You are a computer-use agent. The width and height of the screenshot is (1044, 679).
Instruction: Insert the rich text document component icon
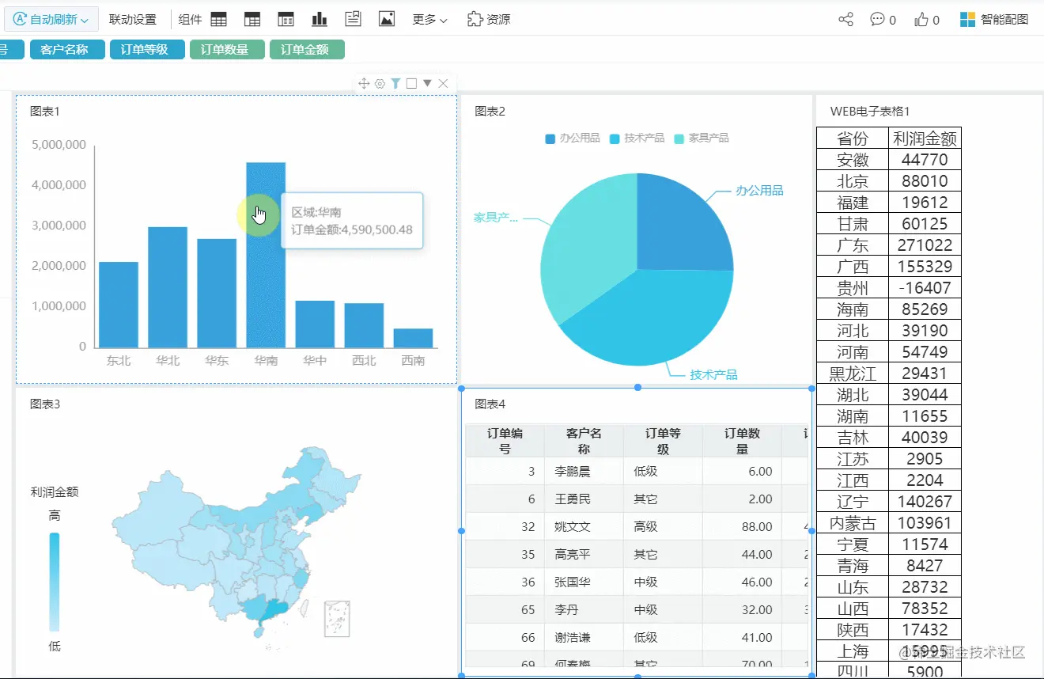[353, 20]
